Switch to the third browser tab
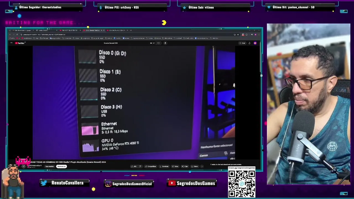Image resolution: width=354 pixels, height=199 pixels. coord(70,30)
